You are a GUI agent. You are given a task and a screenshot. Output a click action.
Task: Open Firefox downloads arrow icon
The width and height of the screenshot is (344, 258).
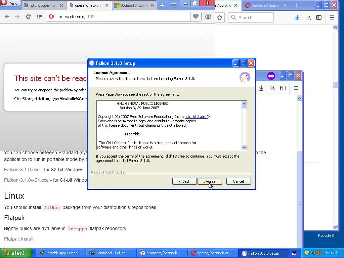click(x=297, y=17)
